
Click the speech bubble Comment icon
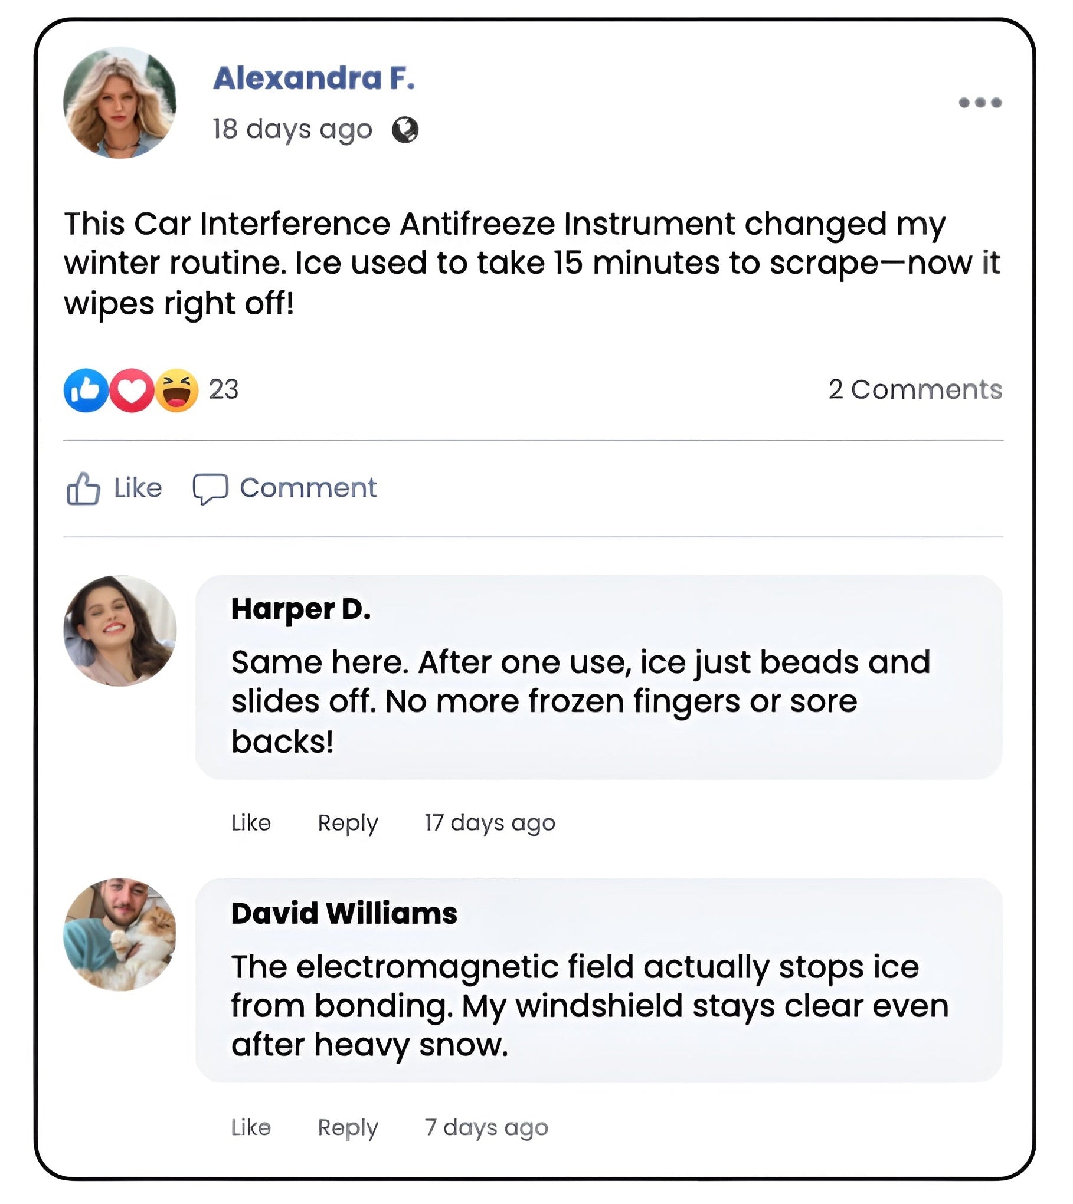(x=210, y=488)
